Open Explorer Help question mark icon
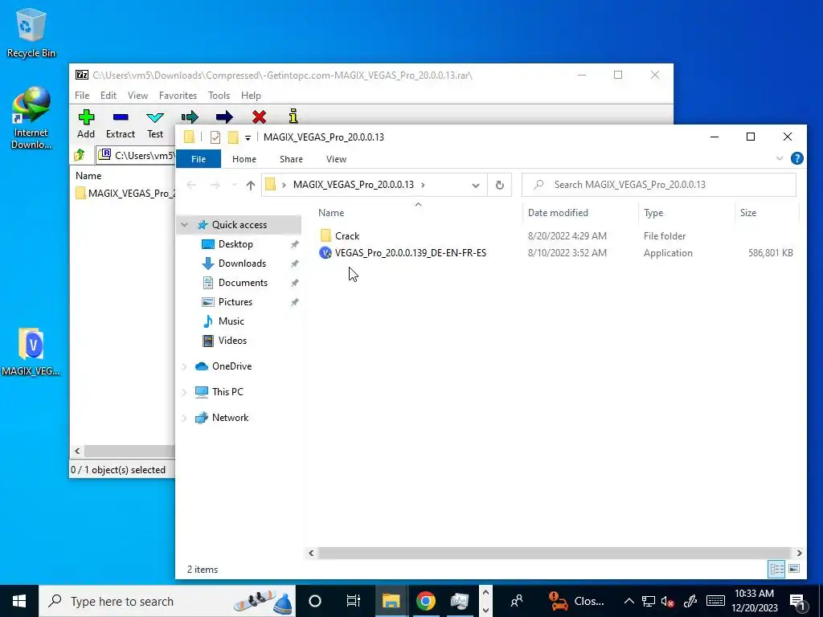Screen dimensions: 823x617 pyautogui.click(x=796, y=158)
